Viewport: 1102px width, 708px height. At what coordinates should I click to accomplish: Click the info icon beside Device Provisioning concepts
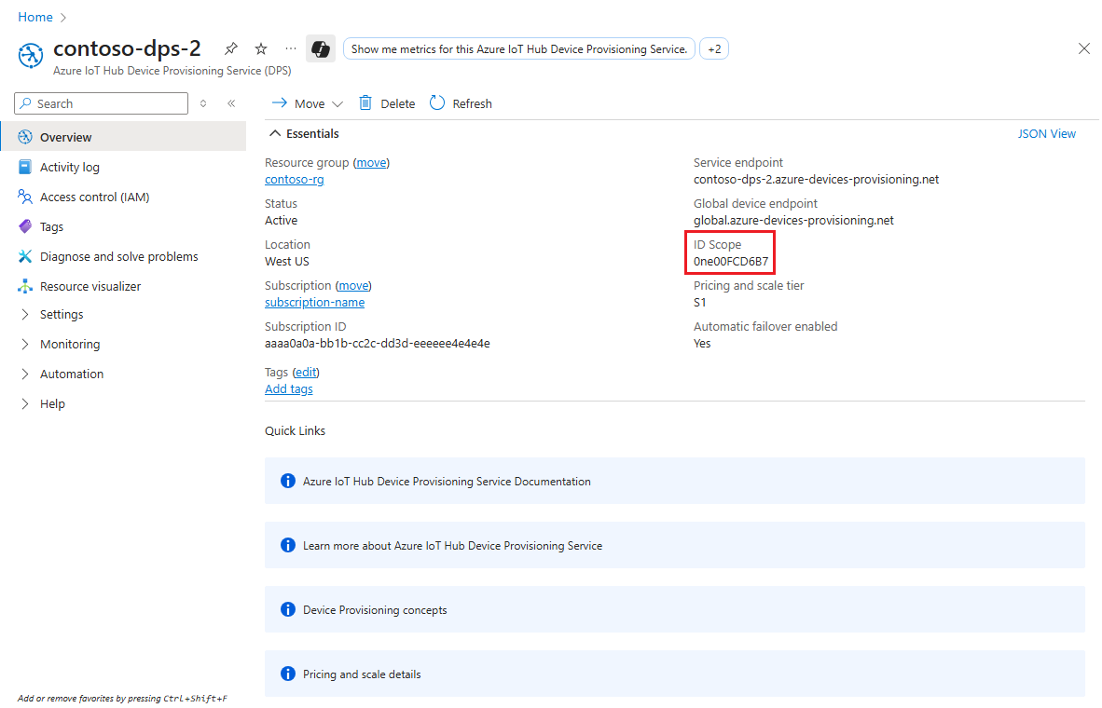[287, 608]
